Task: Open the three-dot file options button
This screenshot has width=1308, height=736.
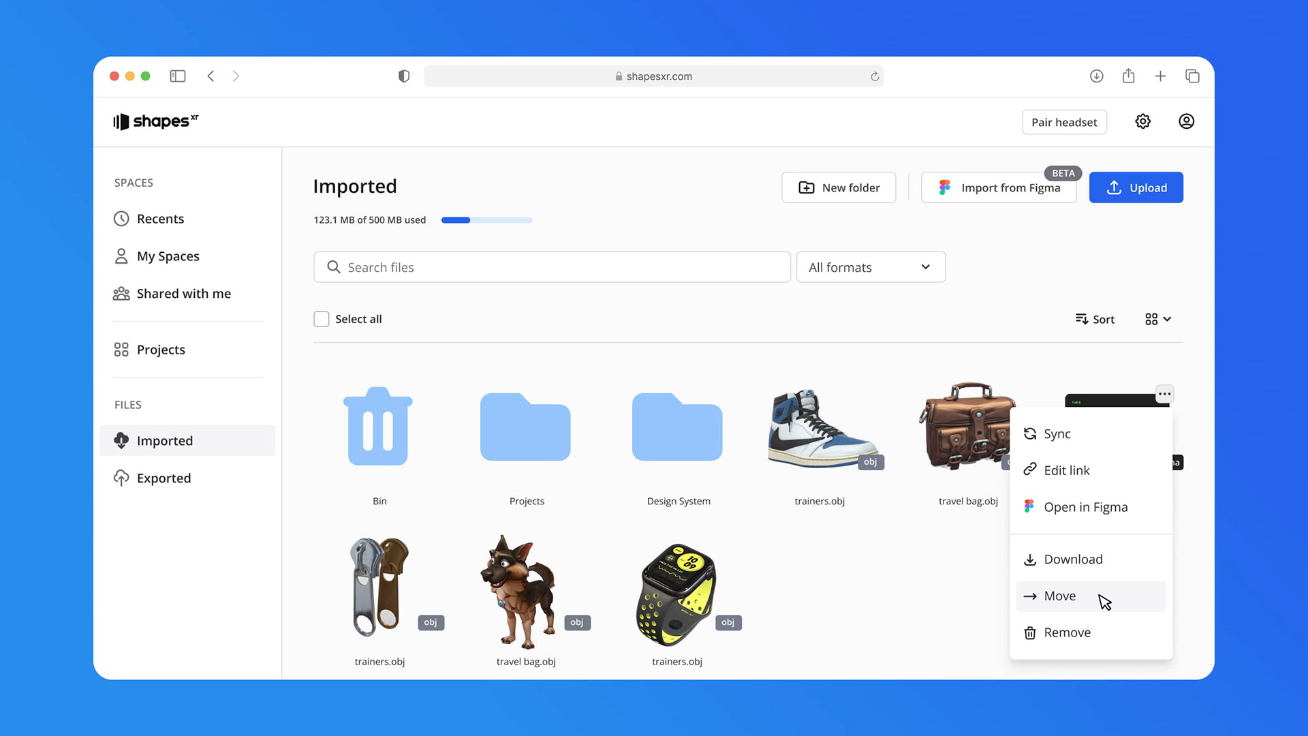Action: [1164, 394]
